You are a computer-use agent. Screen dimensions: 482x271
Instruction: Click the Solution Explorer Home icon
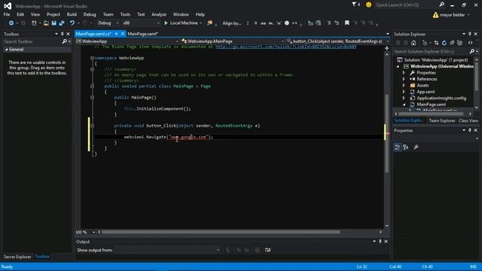[x=413, y=43]
